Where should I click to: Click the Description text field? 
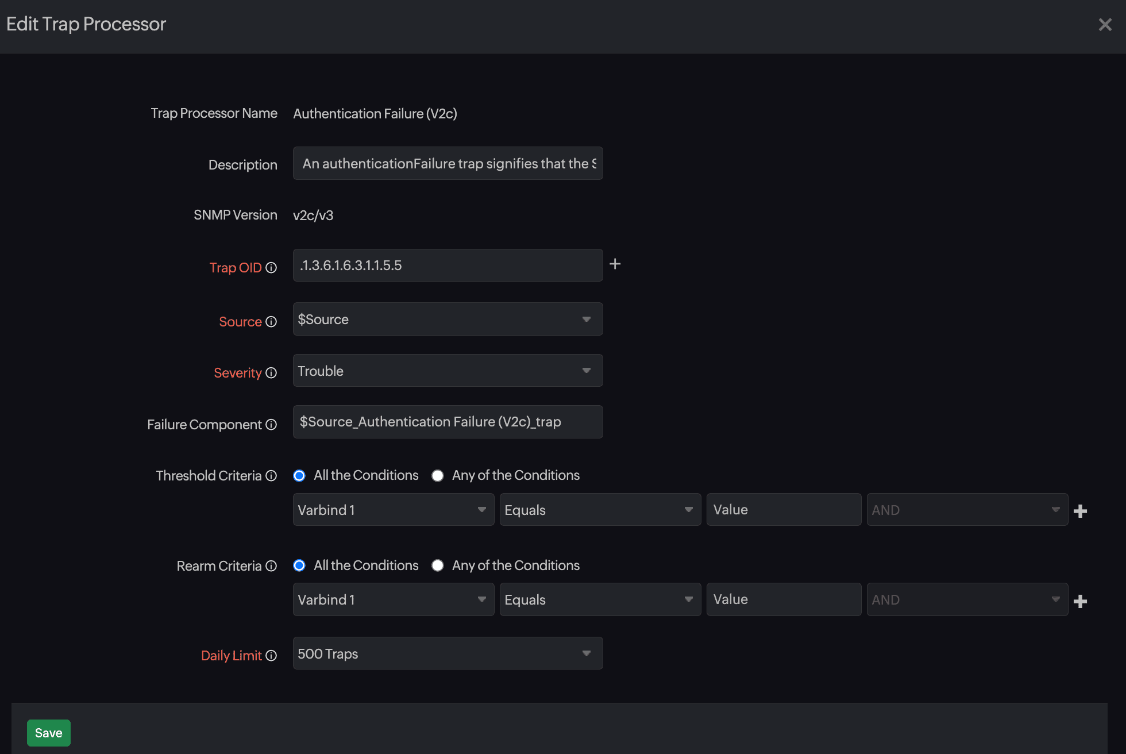[x=448, y=164]
